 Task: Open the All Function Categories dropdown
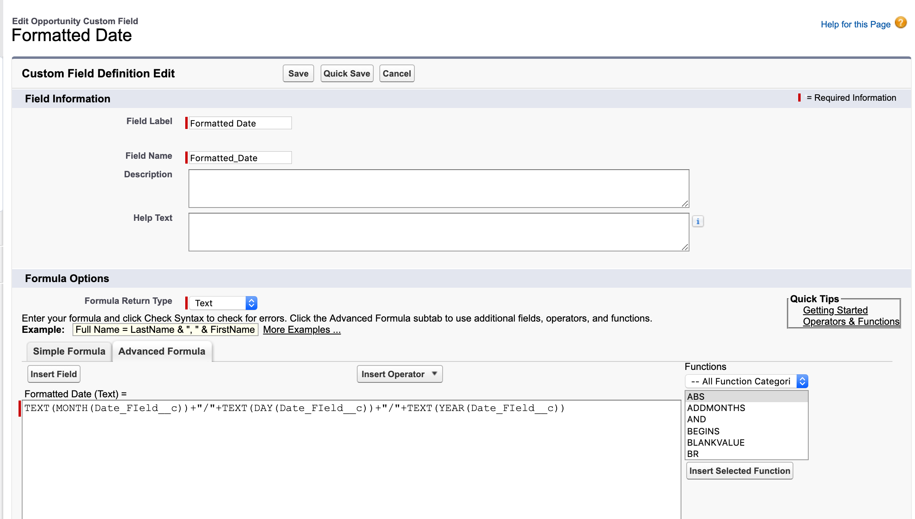pos(746,381)
